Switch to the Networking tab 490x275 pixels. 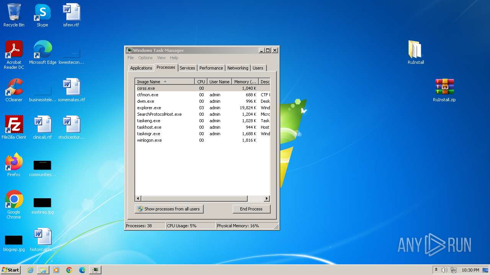pos(238,68)
